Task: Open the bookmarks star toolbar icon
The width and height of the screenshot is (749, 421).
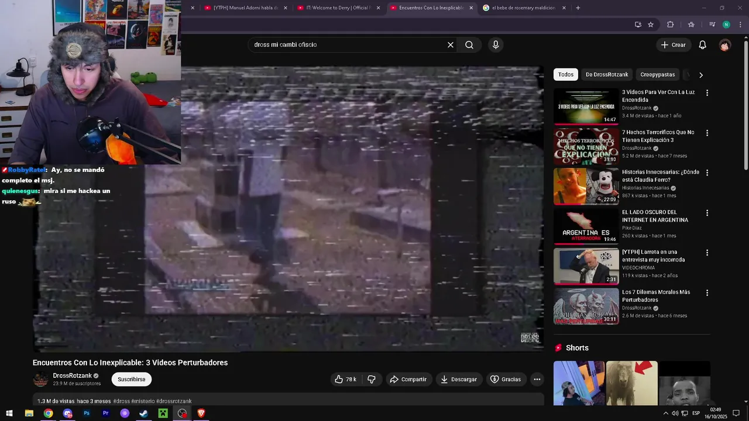Action: [691, 25]
